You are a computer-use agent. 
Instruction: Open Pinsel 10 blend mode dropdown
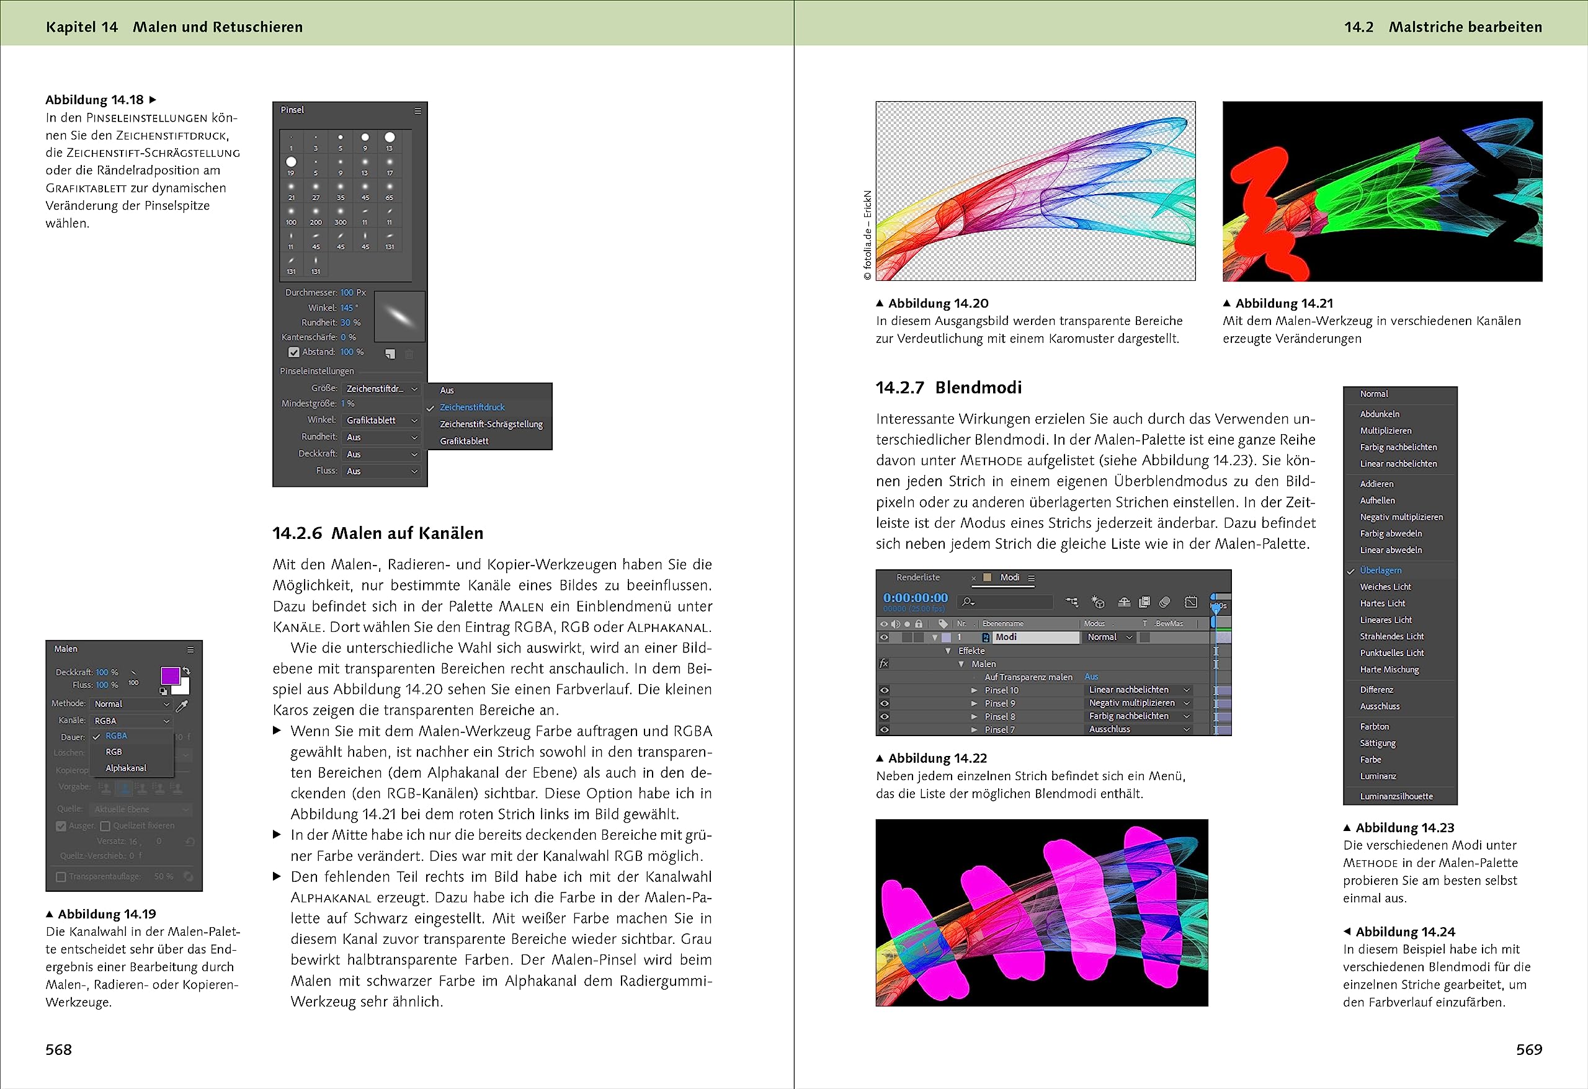click(x=1139, y=690)
